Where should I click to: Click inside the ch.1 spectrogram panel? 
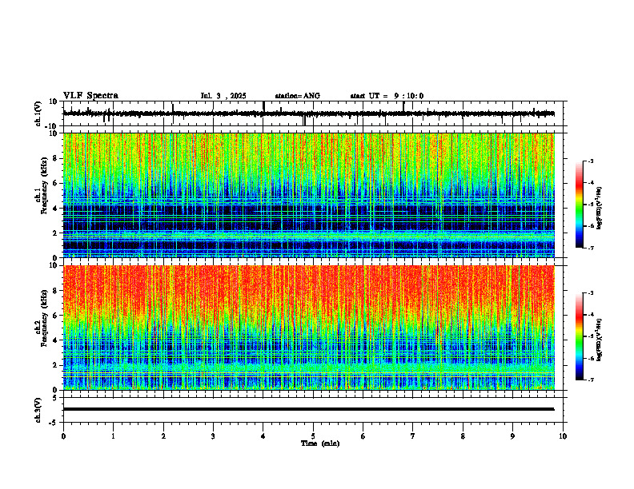(308, 195)
